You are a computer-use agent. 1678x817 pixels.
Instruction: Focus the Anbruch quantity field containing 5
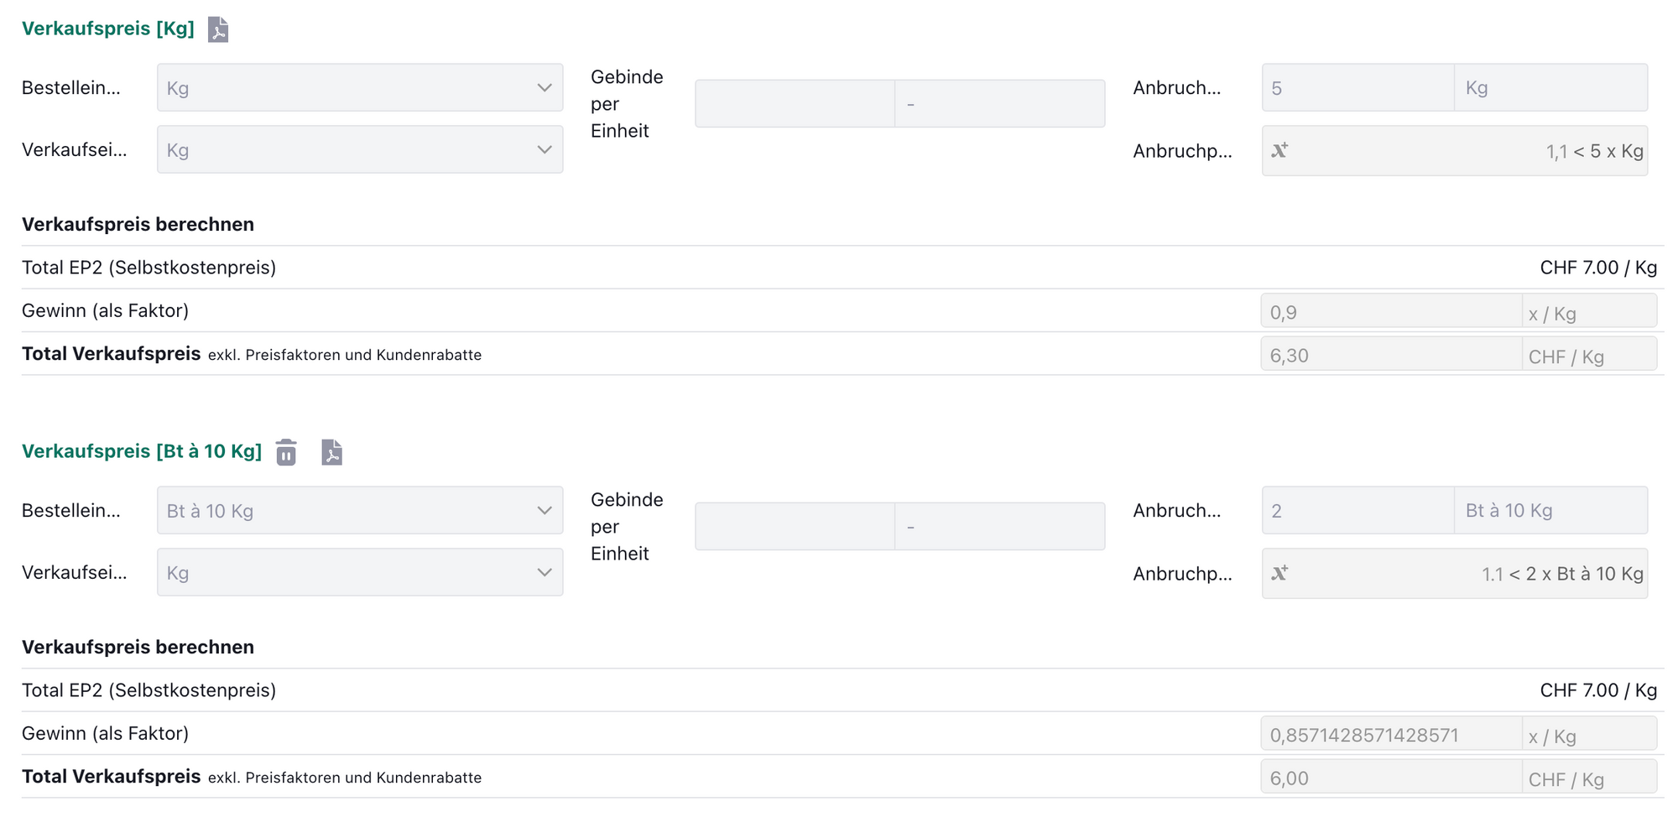[x=1357, y=88]
